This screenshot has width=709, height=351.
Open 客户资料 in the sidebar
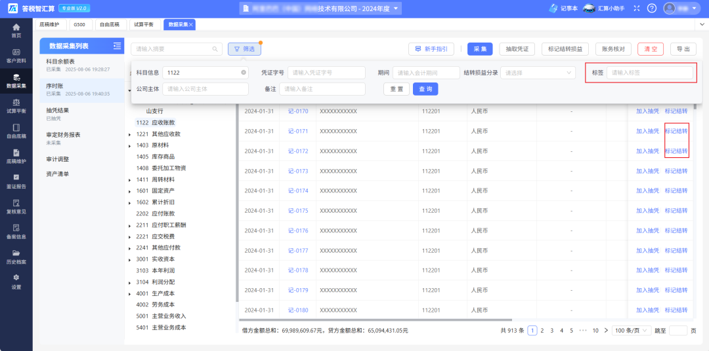click(x=16, y=56)
